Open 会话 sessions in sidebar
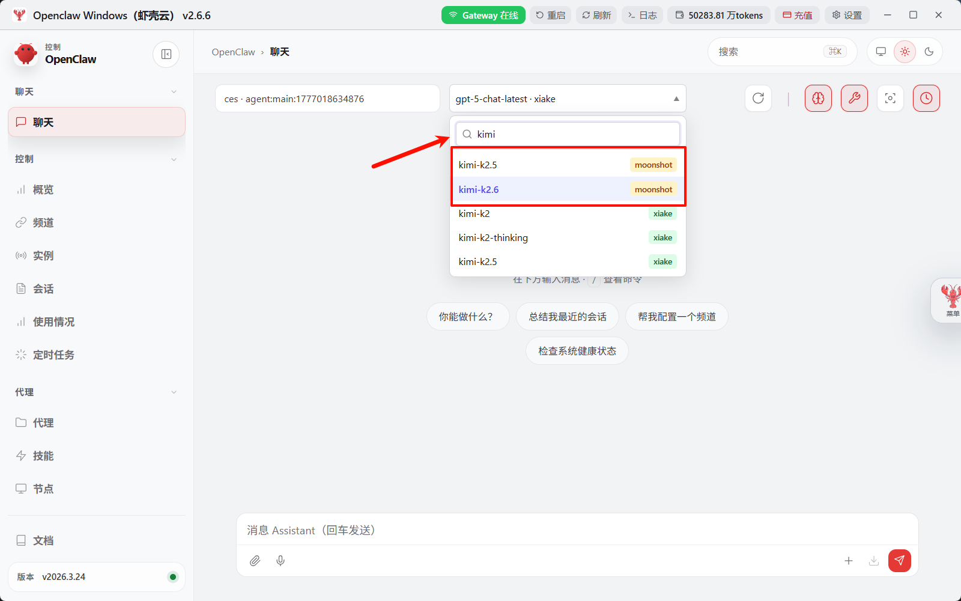 [97, 289]
